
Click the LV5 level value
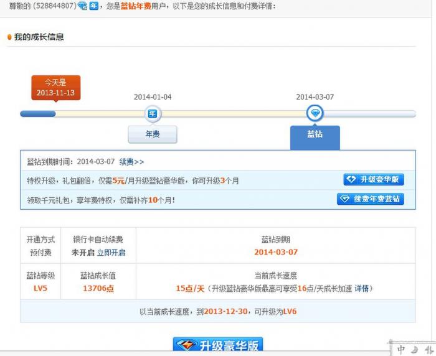(x=40, y=288)
